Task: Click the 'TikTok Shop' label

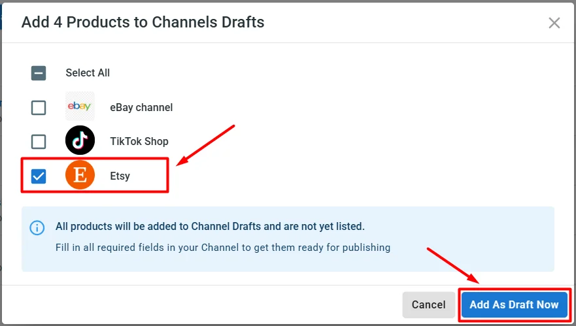Action: point(139,141)
